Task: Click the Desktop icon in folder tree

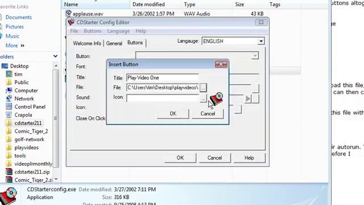Action: point(5,66)
